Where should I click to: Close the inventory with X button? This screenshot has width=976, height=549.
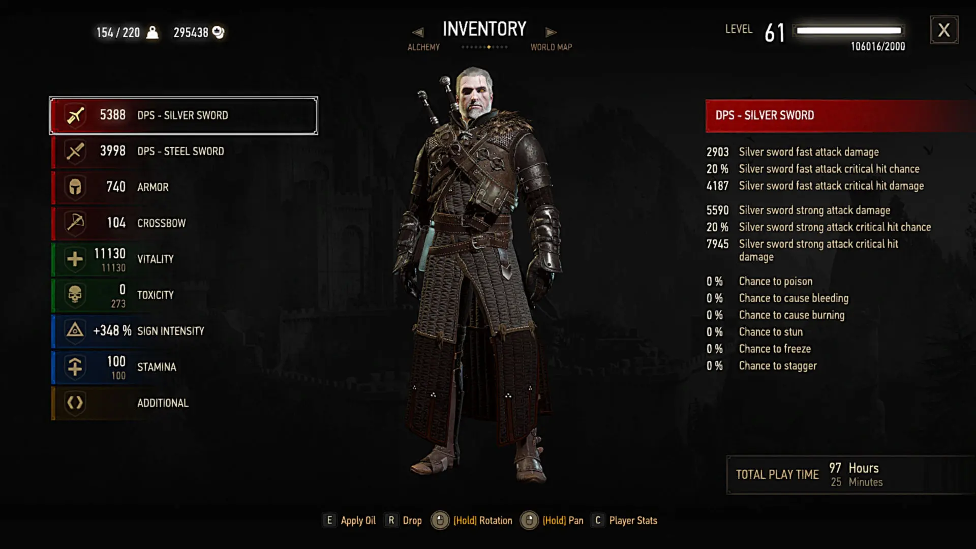pos(944,30)
